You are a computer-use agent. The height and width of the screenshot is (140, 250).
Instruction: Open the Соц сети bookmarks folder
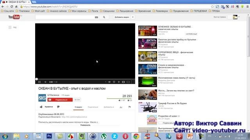(x=7, y=11)
